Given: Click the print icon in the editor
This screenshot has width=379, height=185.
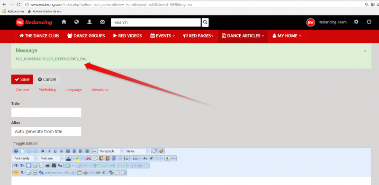Looking at the screenshot, I should [x=47, y=165].
